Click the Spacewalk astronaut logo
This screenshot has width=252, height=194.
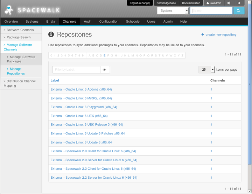point(9,10)
